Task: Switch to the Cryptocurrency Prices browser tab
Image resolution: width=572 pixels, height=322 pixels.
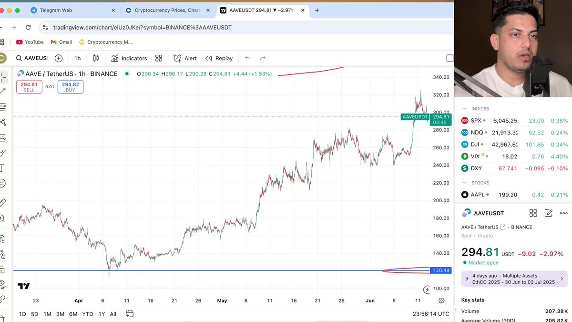Action: click(x=168, y=10)
